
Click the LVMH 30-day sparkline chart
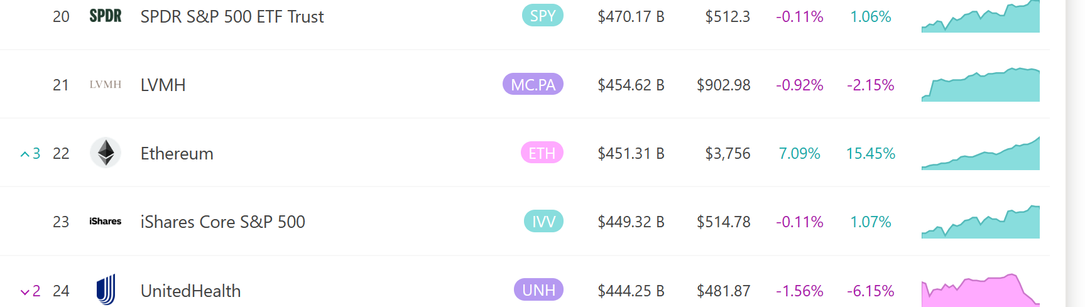point(980,86)
